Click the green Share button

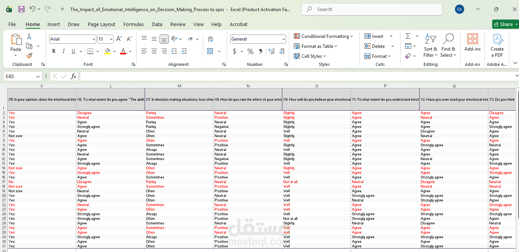(x=505, y=24)
